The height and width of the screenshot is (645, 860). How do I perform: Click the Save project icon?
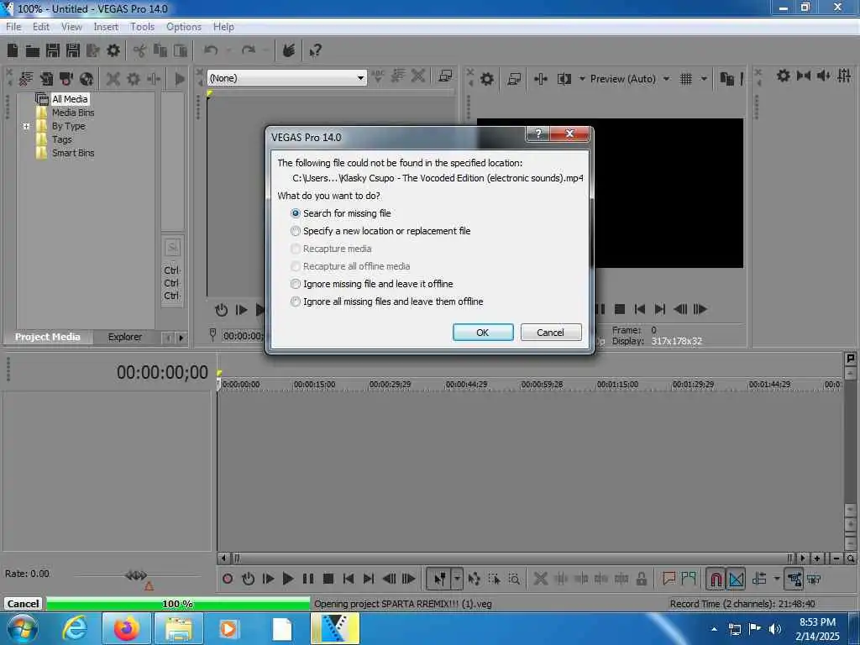[53, 50]
